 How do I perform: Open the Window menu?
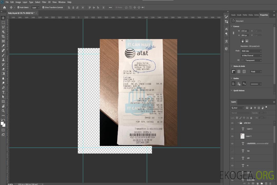coord(62,2)
